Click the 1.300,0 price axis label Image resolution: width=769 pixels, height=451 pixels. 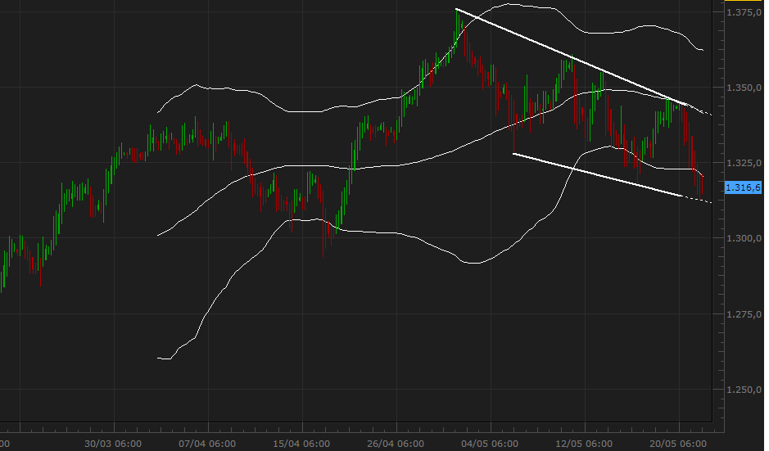[x=744, y=238]
